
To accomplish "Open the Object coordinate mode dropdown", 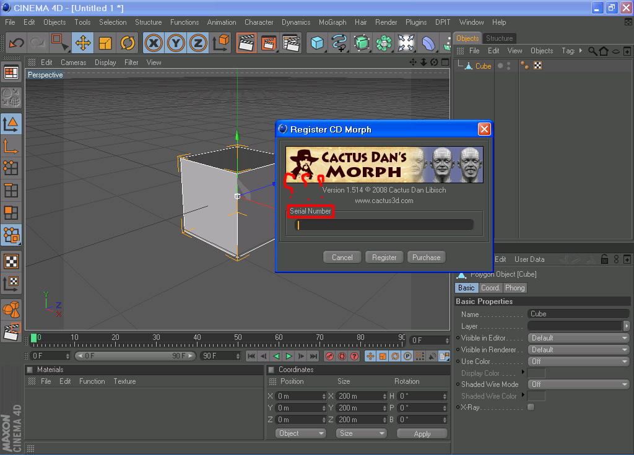I will (300, 433).
